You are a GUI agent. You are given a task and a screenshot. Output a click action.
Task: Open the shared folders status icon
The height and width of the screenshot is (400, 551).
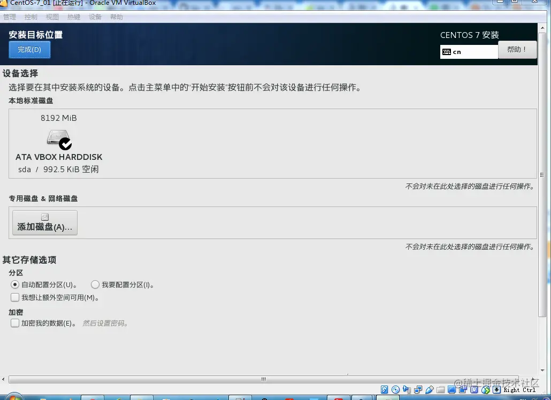click(x=441, y=389)
